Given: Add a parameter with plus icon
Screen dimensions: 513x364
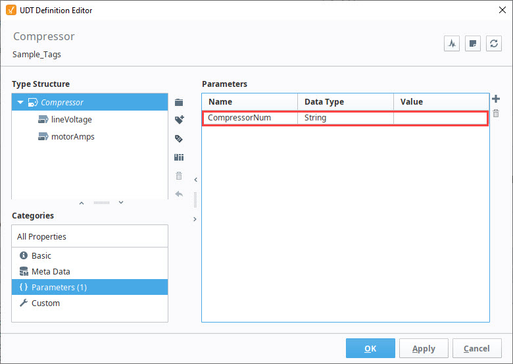Looking at the screenshot, I should coord(496,99).
